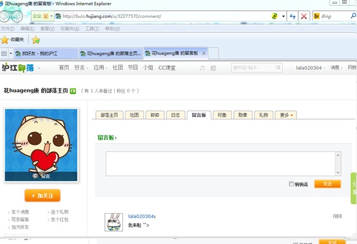This screenshot has width=357, height=244.
Task: Click the refresh arrows icon in address bar
Action: point(293,16)
